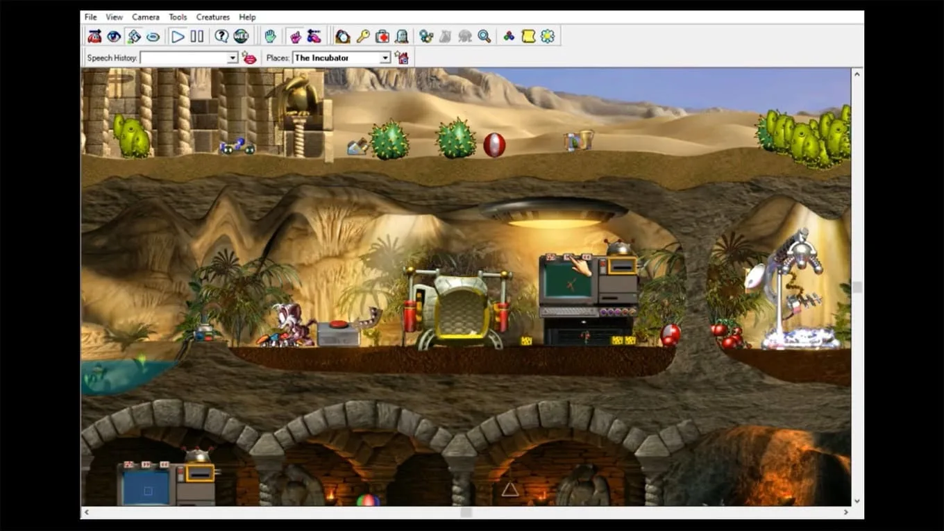
Task: Click the house icon beside Places
Action: point(402,58)
